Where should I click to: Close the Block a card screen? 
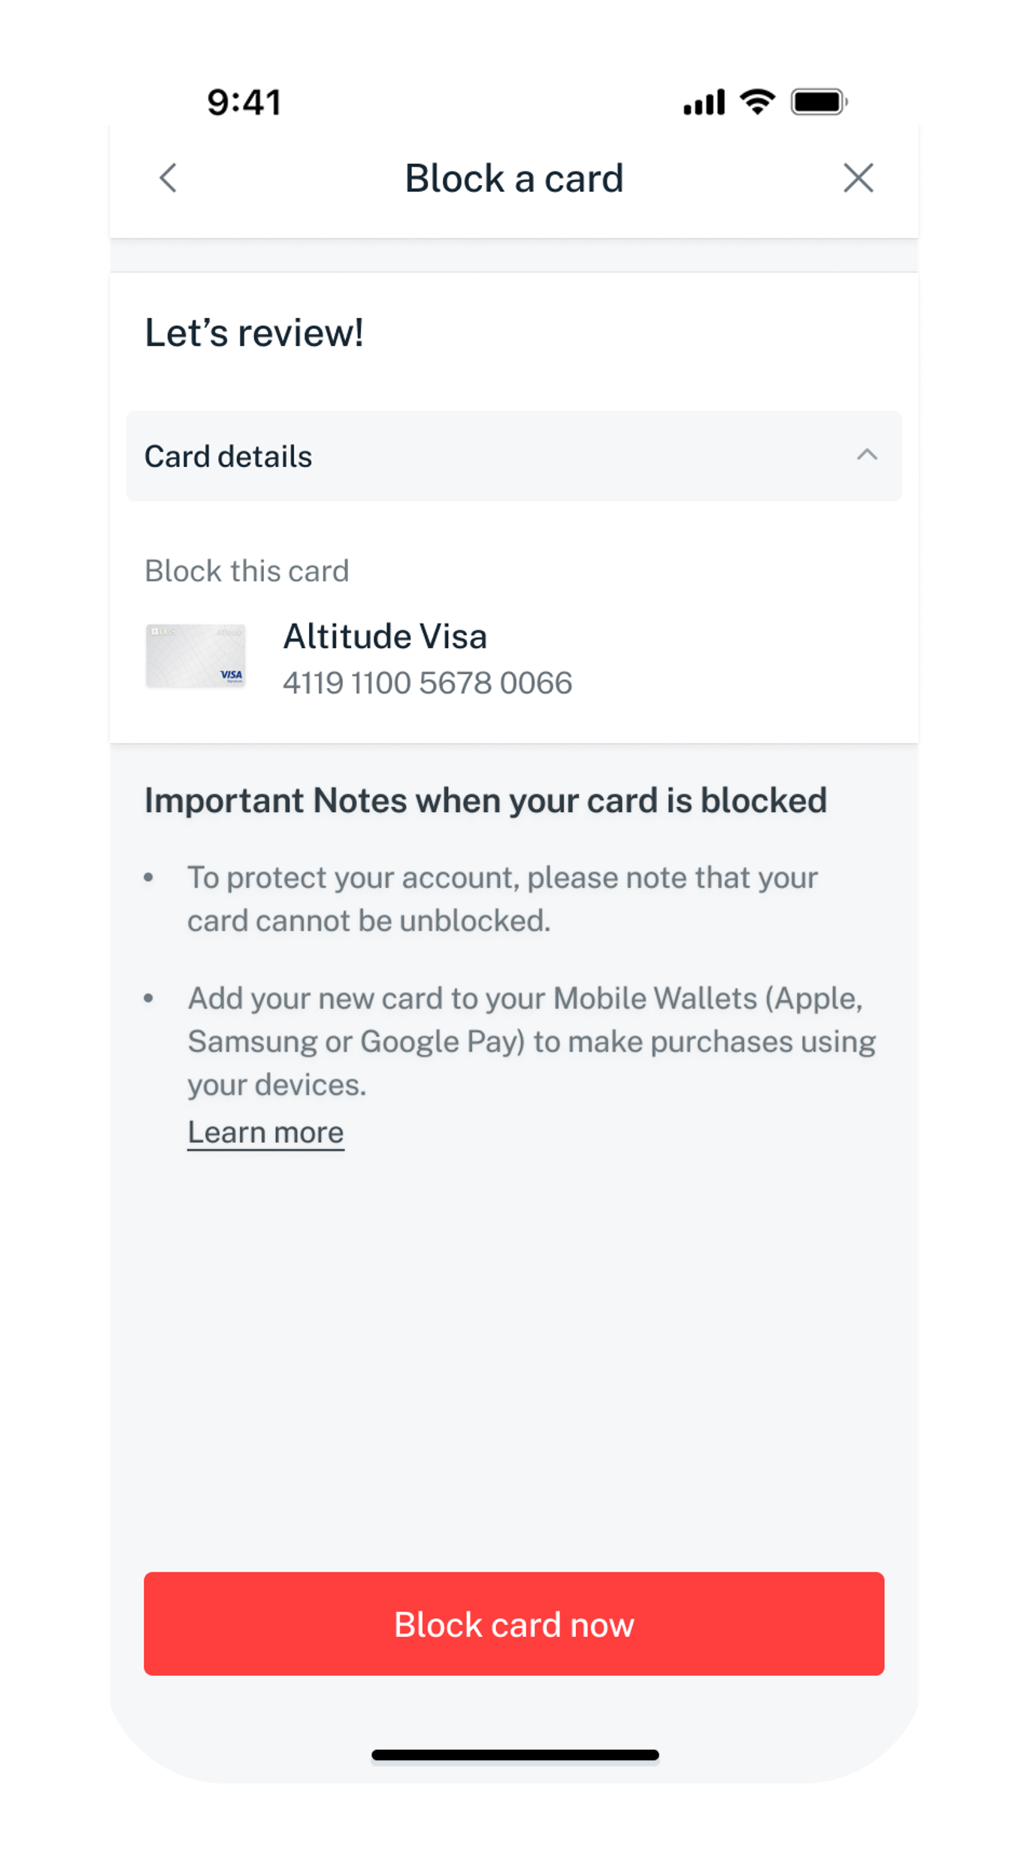858,178
